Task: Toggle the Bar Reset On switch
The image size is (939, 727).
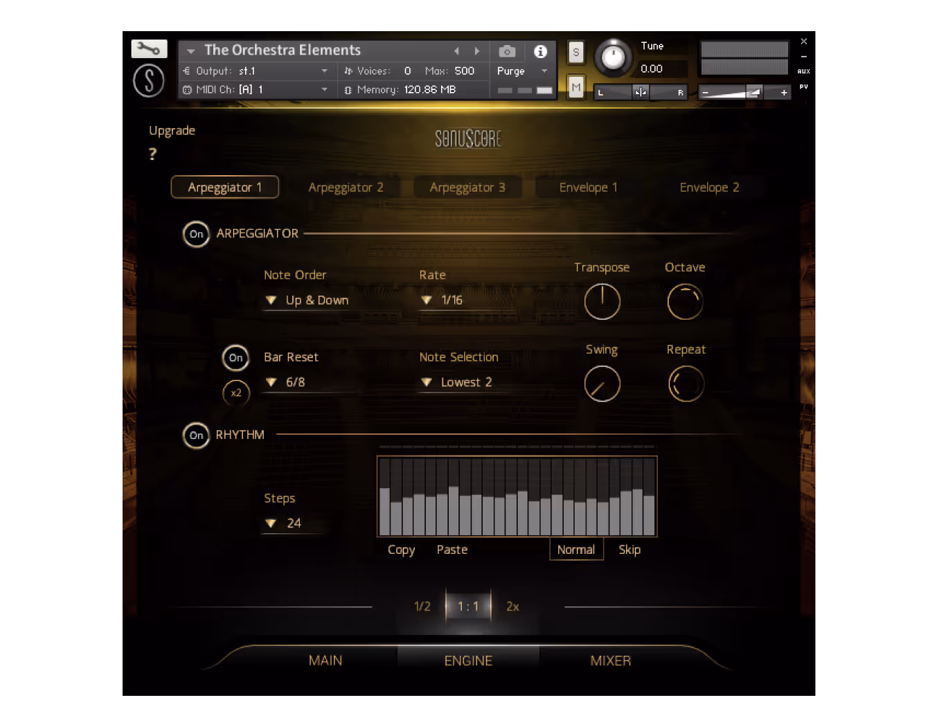Action: (x=235, y=358)
